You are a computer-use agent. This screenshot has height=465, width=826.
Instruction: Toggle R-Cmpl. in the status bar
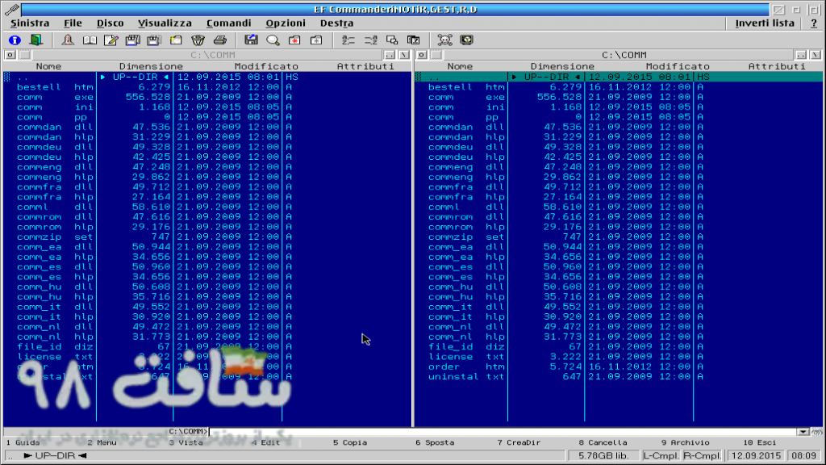coord(703,455)
